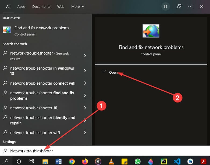Click the Cortana circle taskbar icon
This screenshot has width=210, height=165.
tap(19, 162)
